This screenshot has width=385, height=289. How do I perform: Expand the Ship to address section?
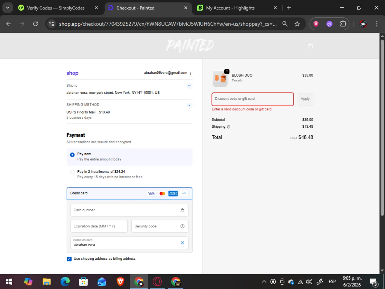(x=189, y=86)
